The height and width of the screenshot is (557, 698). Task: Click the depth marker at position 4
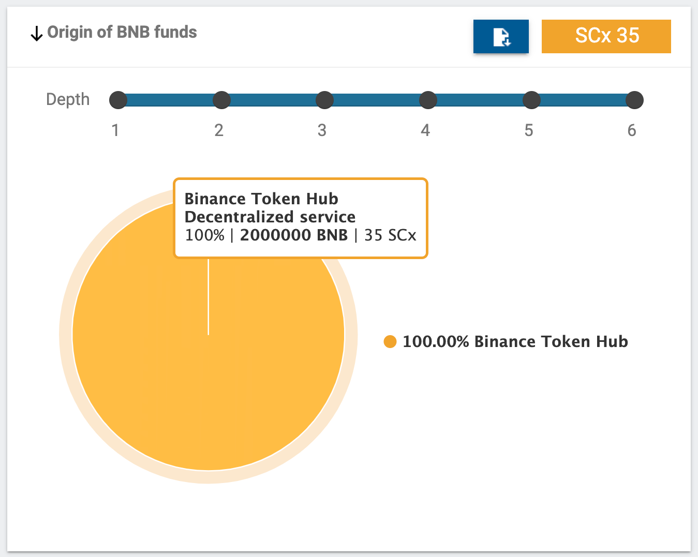tap(427, 100)
